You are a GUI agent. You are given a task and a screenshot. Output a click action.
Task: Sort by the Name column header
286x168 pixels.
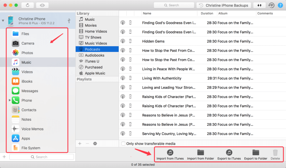[x=169, y=13]
